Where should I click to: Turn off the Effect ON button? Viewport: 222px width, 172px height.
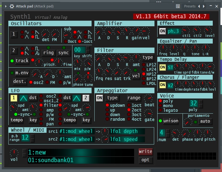pos(162,31)
